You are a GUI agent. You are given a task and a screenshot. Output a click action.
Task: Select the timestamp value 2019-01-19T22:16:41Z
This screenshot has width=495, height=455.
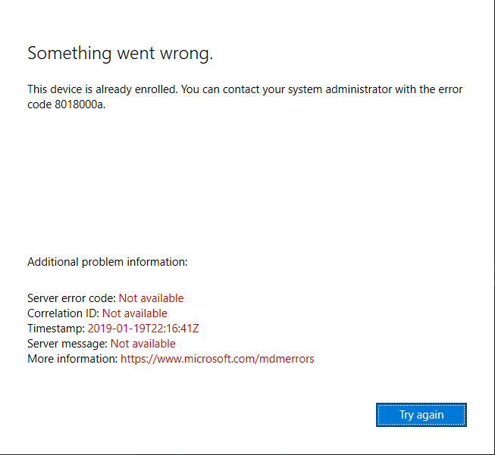click(143, 329)
